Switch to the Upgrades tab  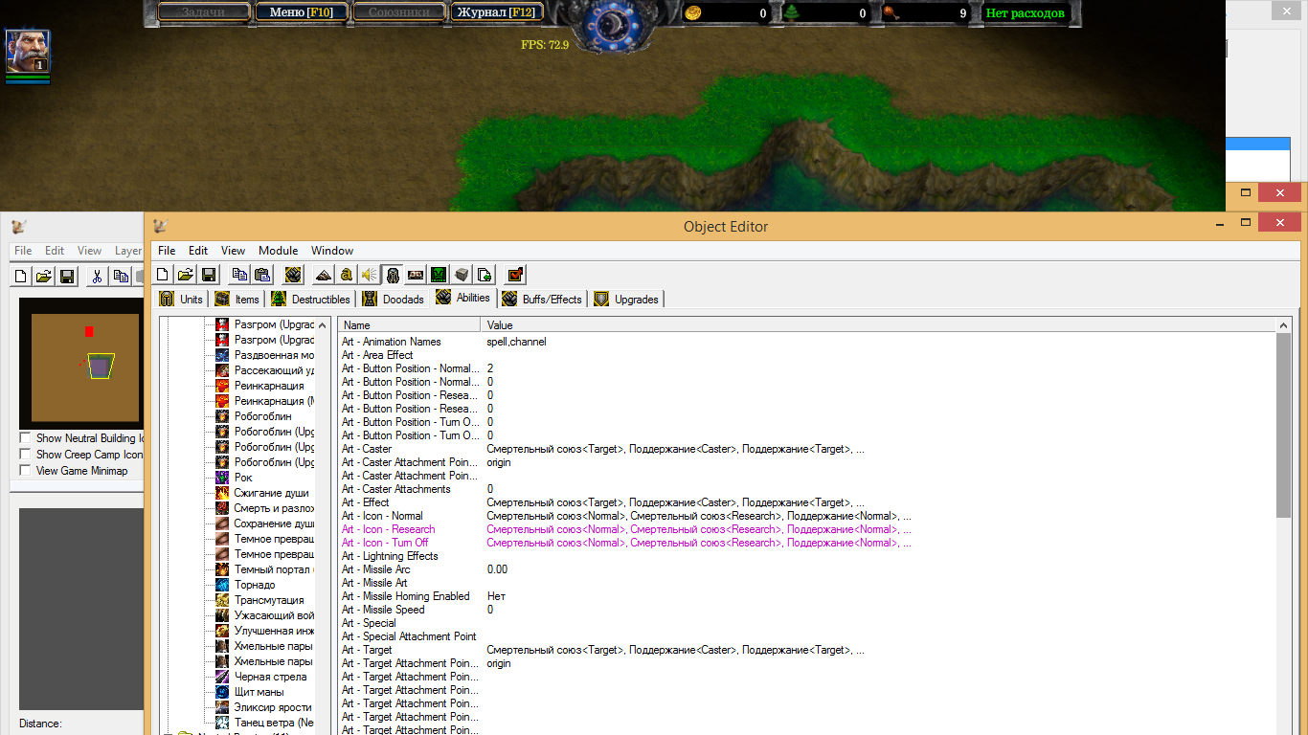click(x=627, y=299)
